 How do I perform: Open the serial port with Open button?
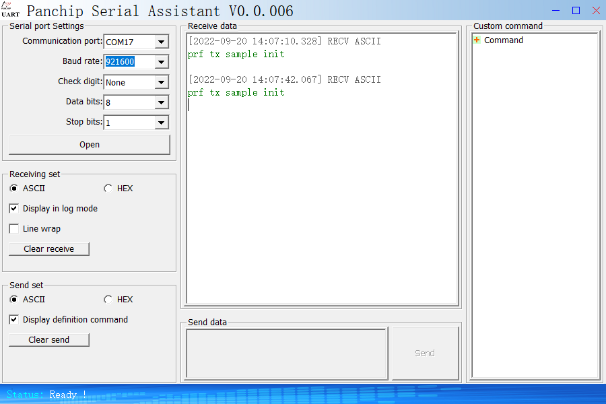(90, 145)
